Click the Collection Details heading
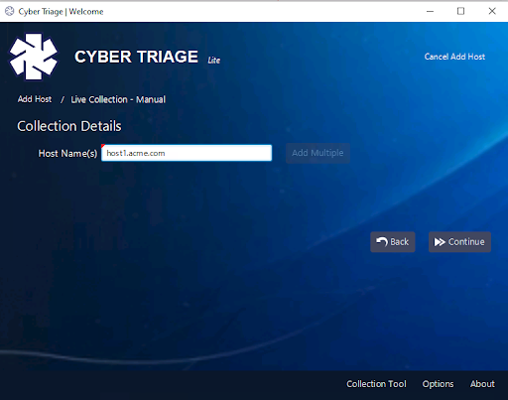 (69, 126)
